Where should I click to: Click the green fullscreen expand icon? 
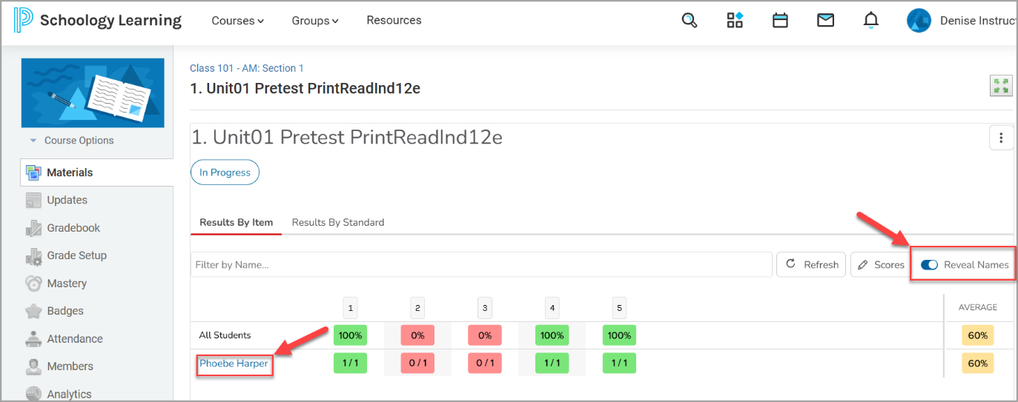1001,85
